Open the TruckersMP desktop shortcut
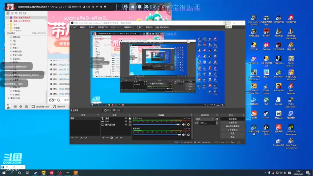Screen dimensions: 313x176 pyautogui.click(x=279, y=142)
